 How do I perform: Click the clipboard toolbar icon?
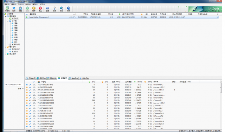tap(20, 9)
